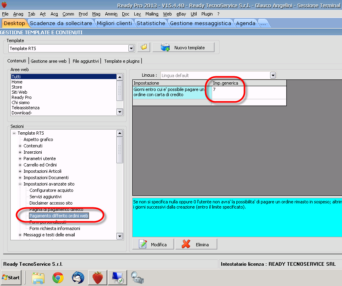The height and width of the screenshot is (286, 342).
Task: Switch to Gestione messaggistica tab
Action: point(201,23)
